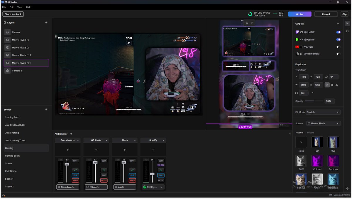
Task: Switch to the Effects tab
Action: pos(310,133)
